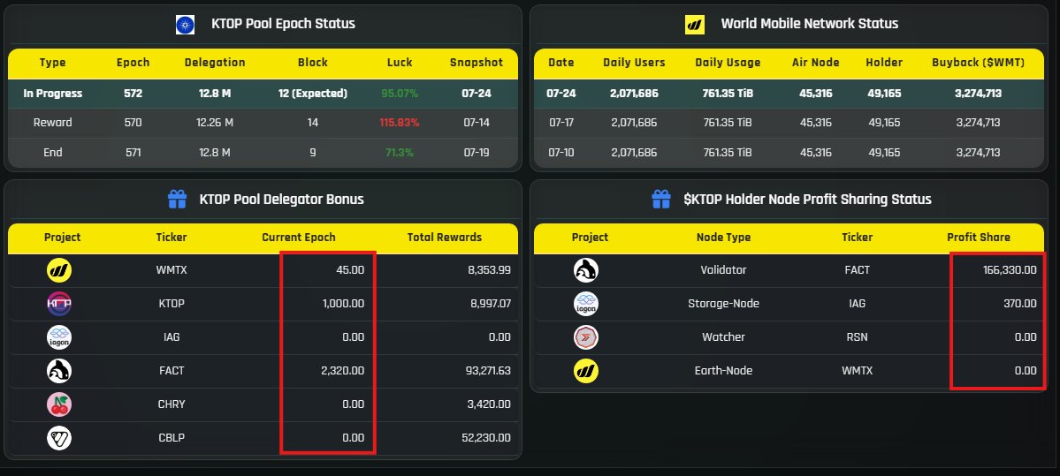
Task: Click '3,274,713' in the 07-17 row
Action: [x=978, y=123]
